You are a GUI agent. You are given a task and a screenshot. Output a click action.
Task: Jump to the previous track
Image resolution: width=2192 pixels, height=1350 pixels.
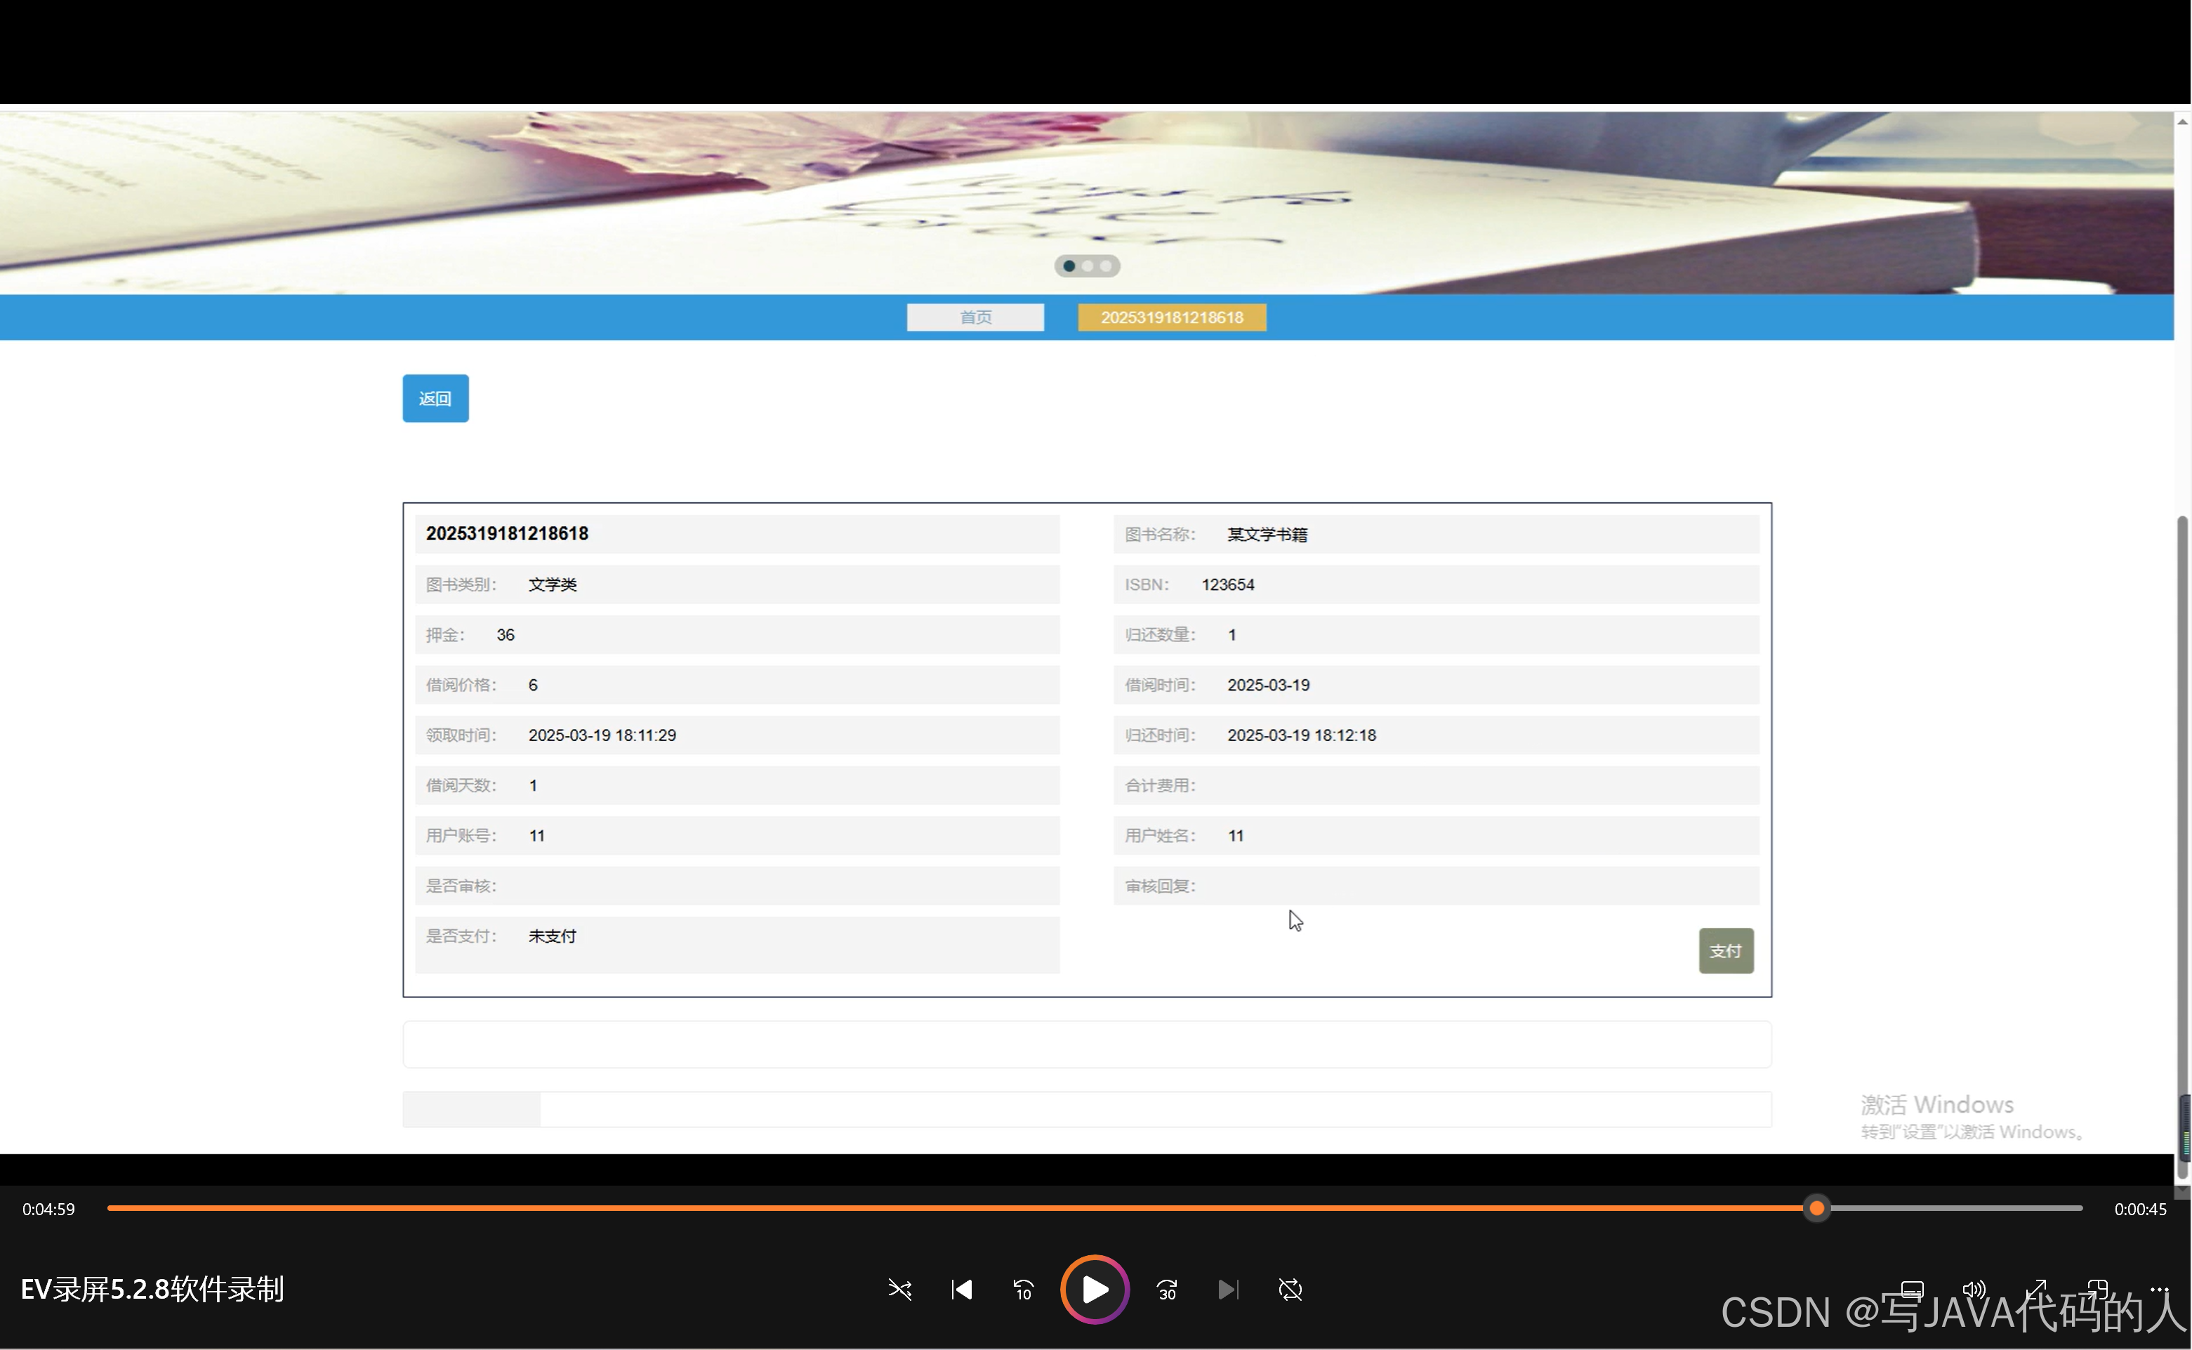point(961,1290)
